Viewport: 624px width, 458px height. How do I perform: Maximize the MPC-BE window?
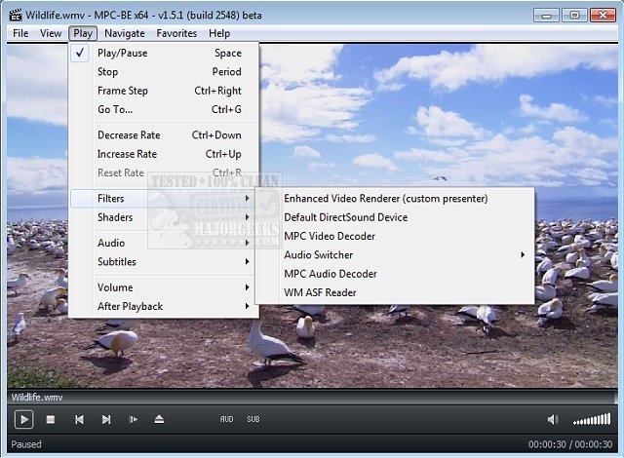pos(574,16)
